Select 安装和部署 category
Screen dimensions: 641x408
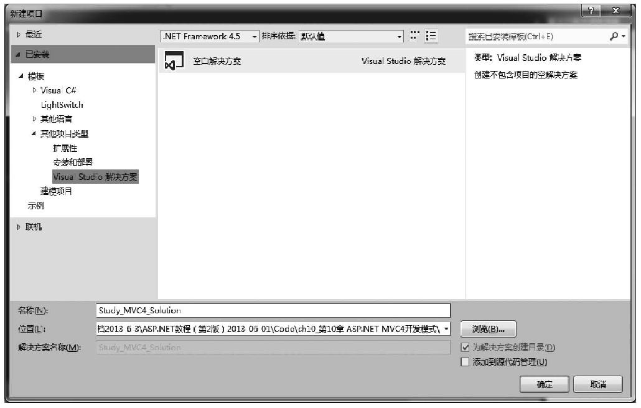click(x=73, y=162)
